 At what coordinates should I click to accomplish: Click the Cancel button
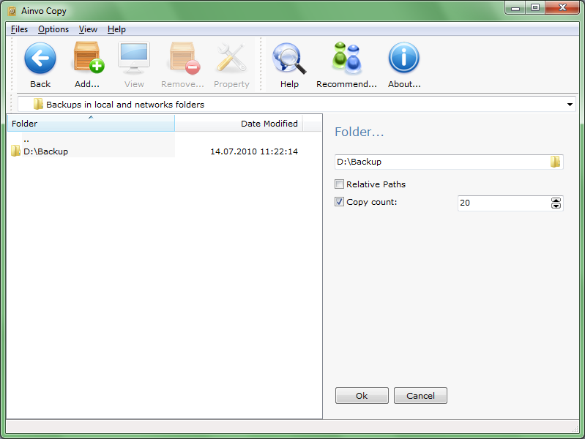(420, 395)
